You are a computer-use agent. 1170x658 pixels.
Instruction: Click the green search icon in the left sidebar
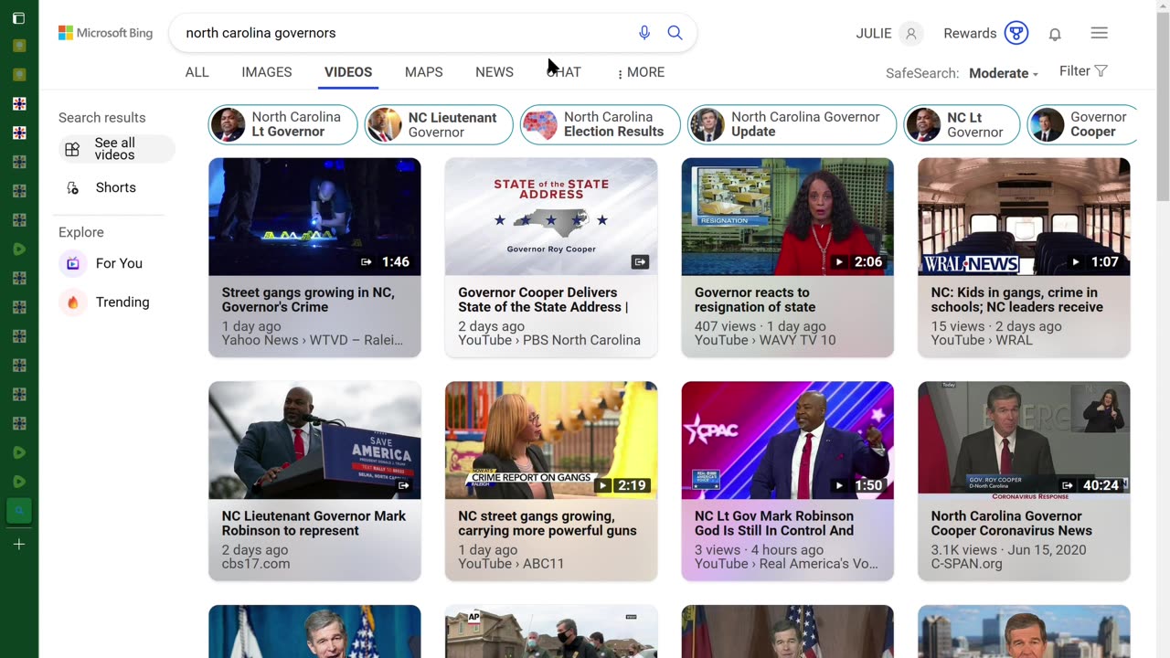click(x=19, y=511)
